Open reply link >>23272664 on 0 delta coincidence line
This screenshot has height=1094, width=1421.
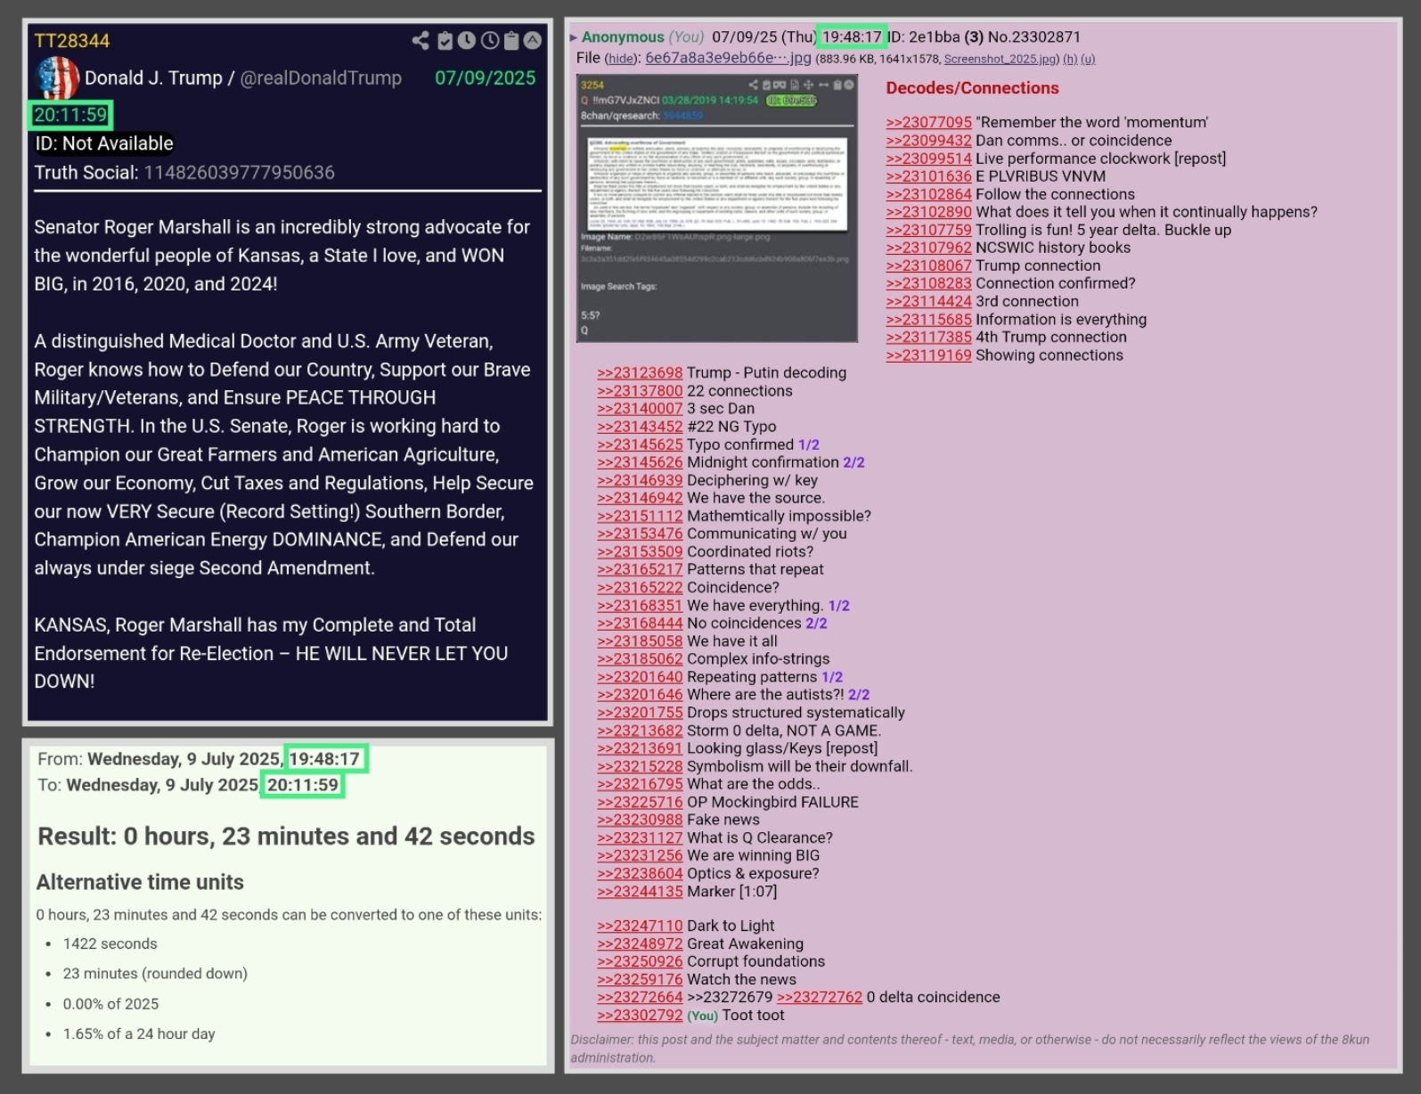pyautogui.click(x=640, y=997)
